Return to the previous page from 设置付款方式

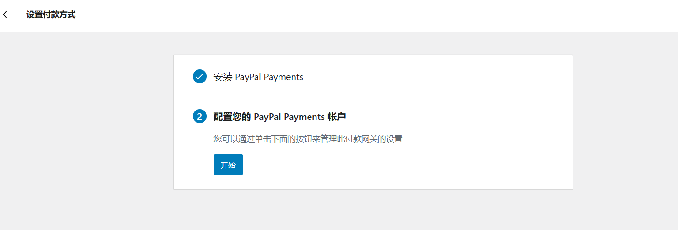click(x=5, y=15)
